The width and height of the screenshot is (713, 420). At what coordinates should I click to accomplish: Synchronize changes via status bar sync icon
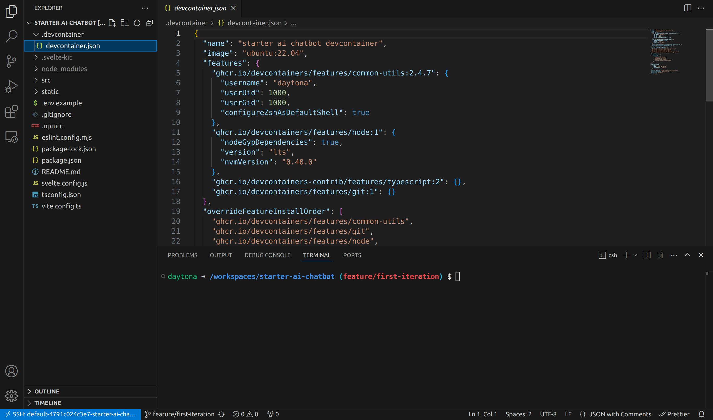(x=221, y=414)
